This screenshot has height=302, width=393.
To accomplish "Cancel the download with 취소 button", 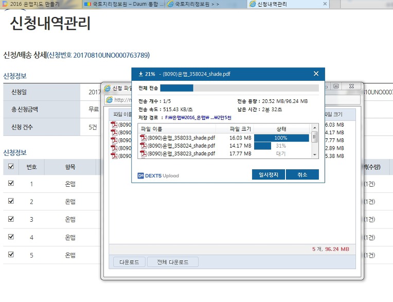I will 302,174.
